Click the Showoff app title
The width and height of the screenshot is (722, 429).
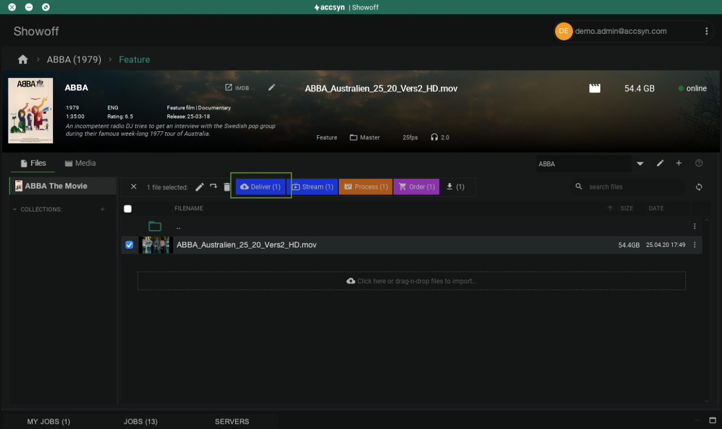coord(36,32)
